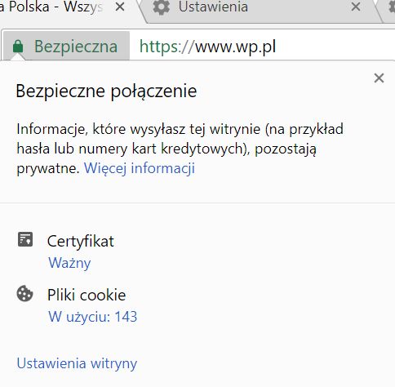Click the description paragraph about private information

click(x=180, y=149)
